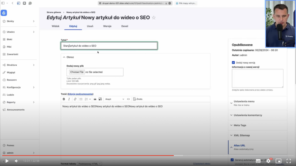296x166 pixels.
Task: Click the Raporty chart icon
Action: [x=4, y=102]
